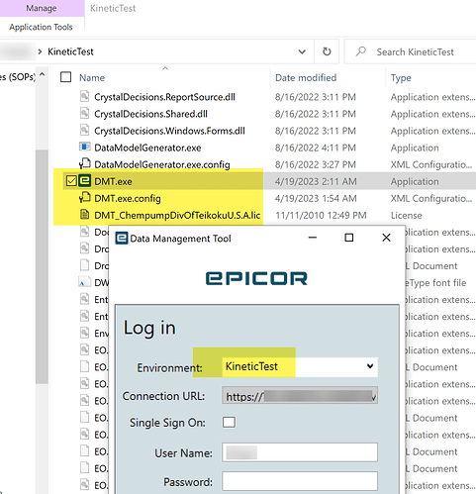Click the CrystalDecisions.ReportSource.dll file icon
Image resolution: width=476 pixels, height=494 pixels.
(85, 96)
